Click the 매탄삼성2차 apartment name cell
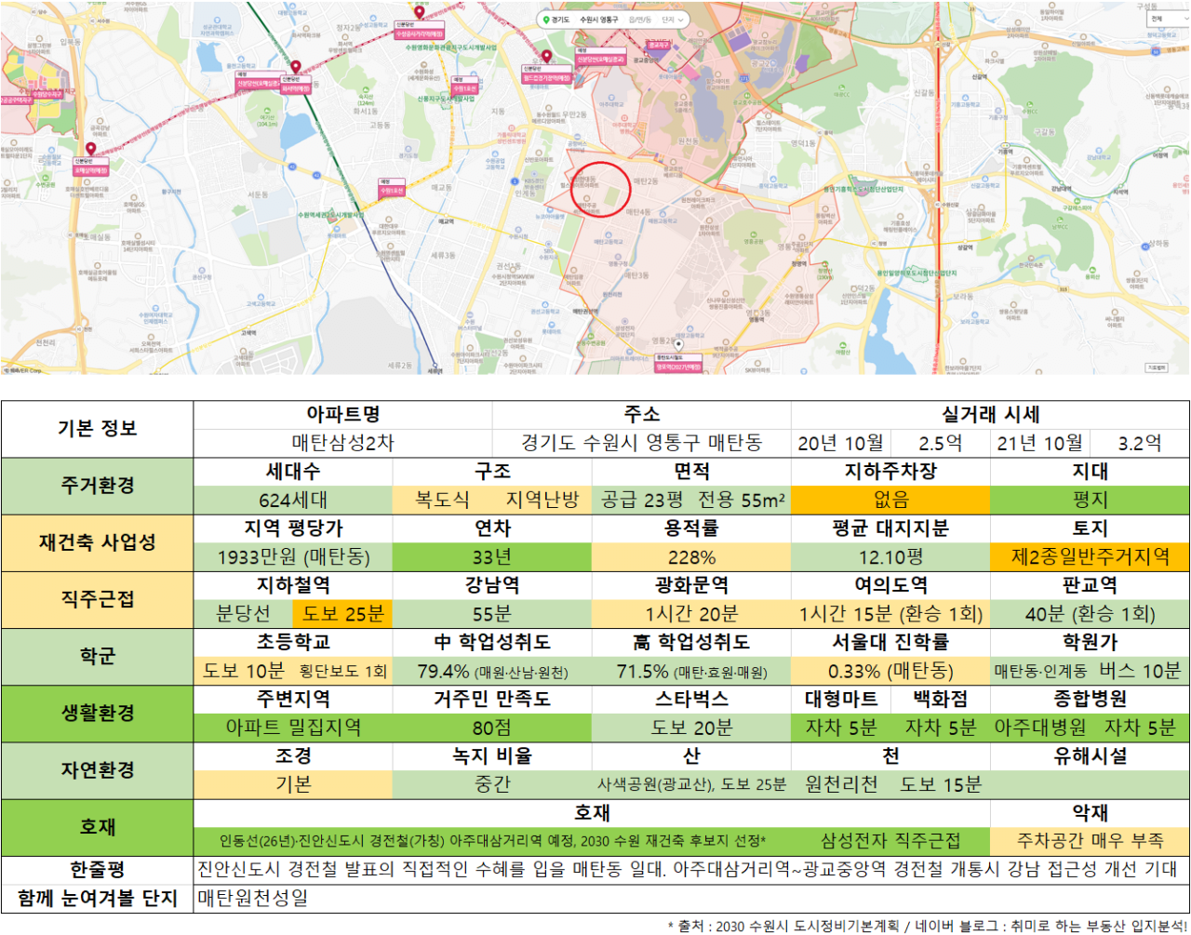1191x935 pixels. click(343, 443)
